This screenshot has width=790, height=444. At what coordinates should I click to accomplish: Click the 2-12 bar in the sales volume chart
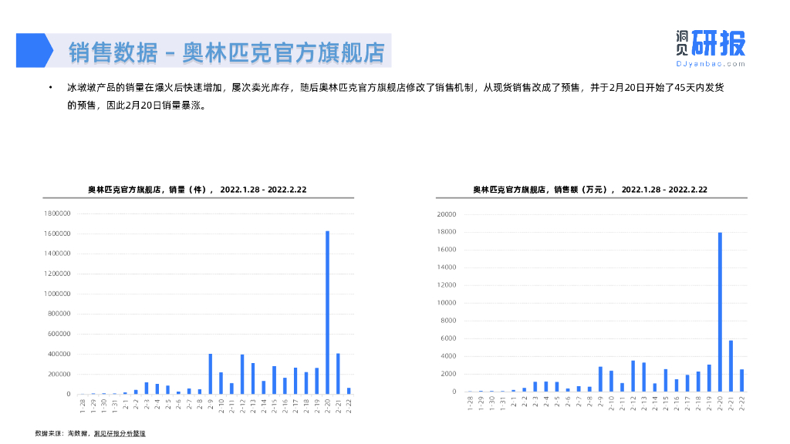click(x=242, y=375)
